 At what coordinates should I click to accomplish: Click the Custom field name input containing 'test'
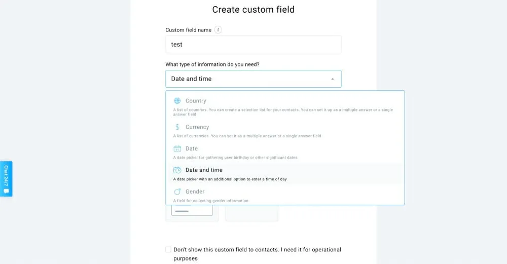pos(253,45)
